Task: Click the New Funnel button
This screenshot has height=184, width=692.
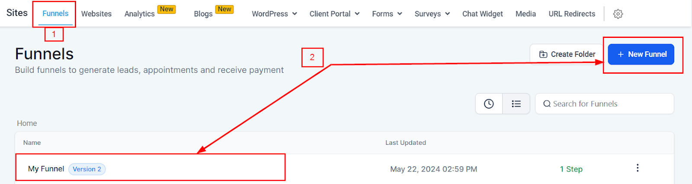Action: click(x=641, y=54)
